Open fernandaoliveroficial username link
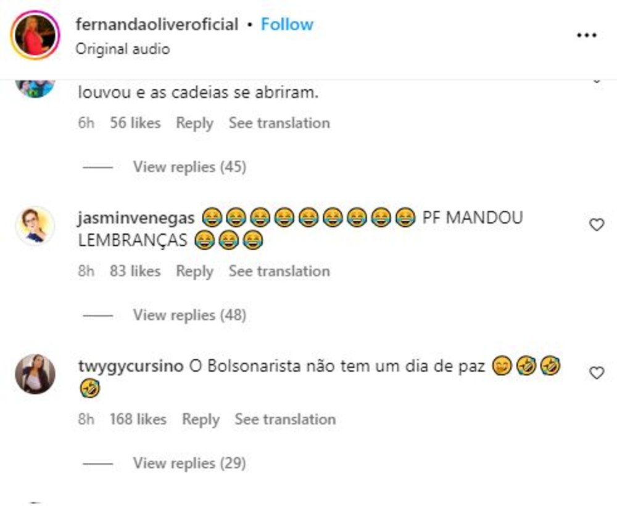The height and width of the screenshot is (506, 617). tap(157, 25)
